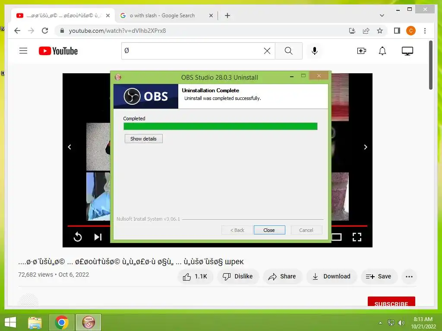
Task: Click the YouTube account monitor avatar icon
Action: point(407,51)
